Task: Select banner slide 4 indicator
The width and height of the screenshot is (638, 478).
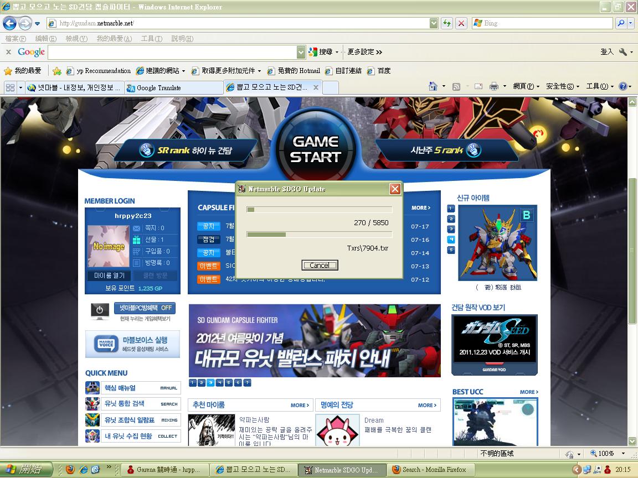Action: point(220,382)
